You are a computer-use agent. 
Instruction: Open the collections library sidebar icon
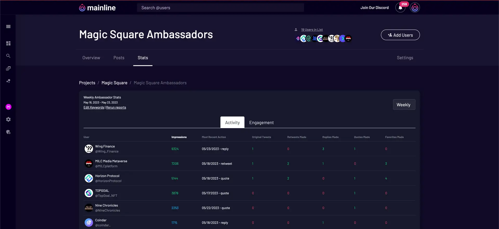point(8,68)
